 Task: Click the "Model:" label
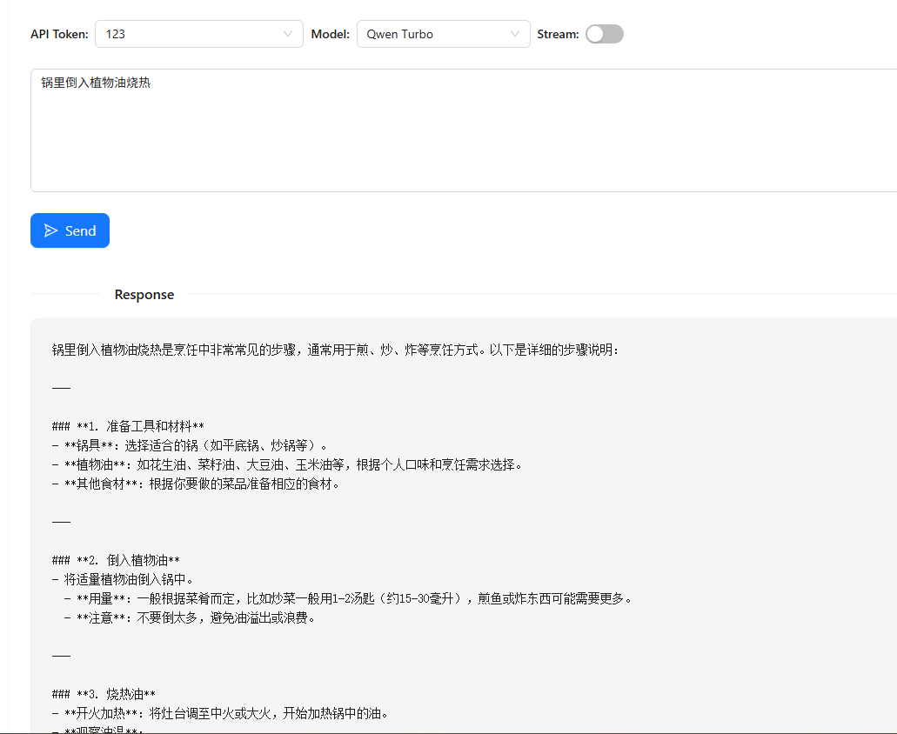point(330,34)
